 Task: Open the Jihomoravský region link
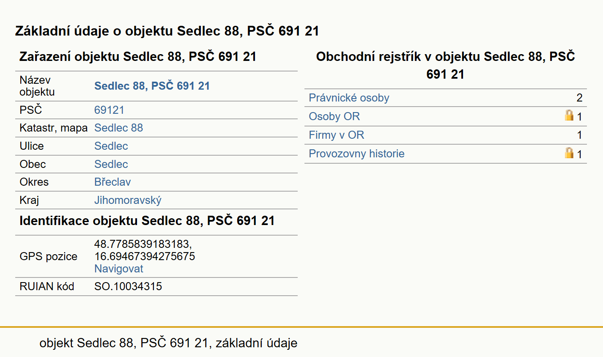[128, 200]
